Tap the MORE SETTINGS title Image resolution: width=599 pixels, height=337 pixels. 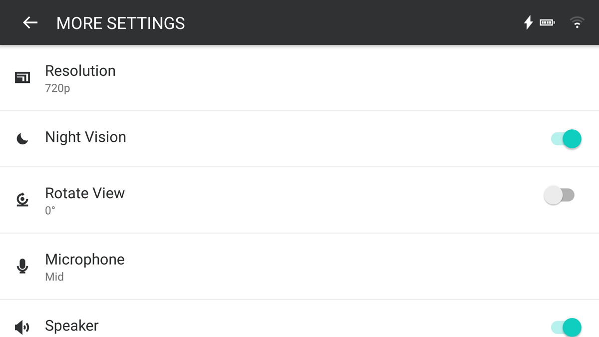tap(121, 23)
